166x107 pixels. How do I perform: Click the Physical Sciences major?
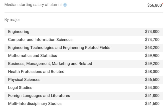click(x=24, y=79)
